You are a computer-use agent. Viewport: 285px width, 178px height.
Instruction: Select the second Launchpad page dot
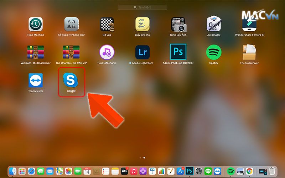[x=144, y=158]
